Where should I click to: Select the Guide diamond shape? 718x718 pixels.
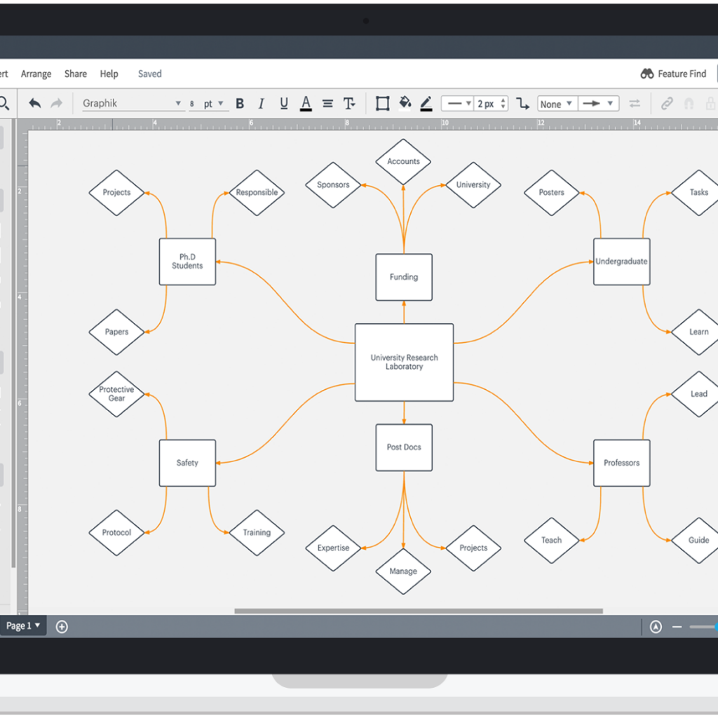coord(695,541)
